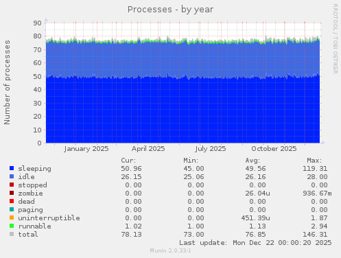Click the 'idle' legend label
This screenshot has height=258, width=341.
(x=27, y=177)
